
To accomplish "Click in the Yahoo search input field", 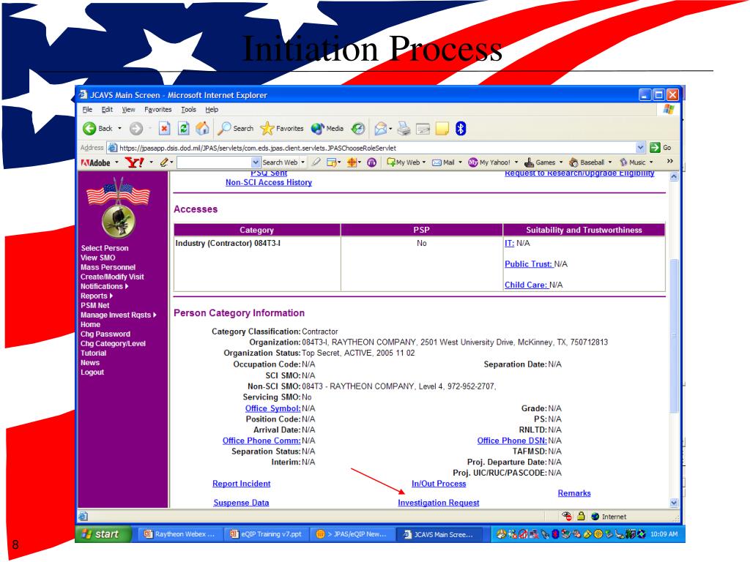I will pos(215,162).
